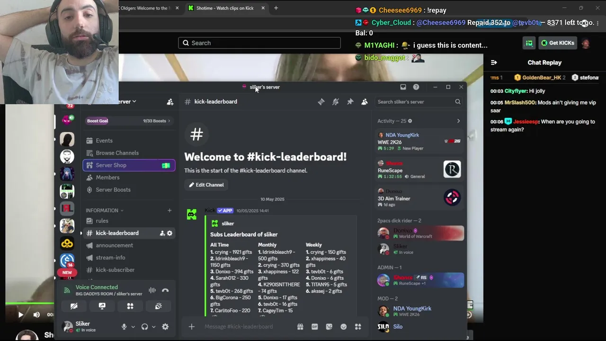Toggle headphone deafen in user panel
This screenshot has height=341, width=606.
coord(144,327)
